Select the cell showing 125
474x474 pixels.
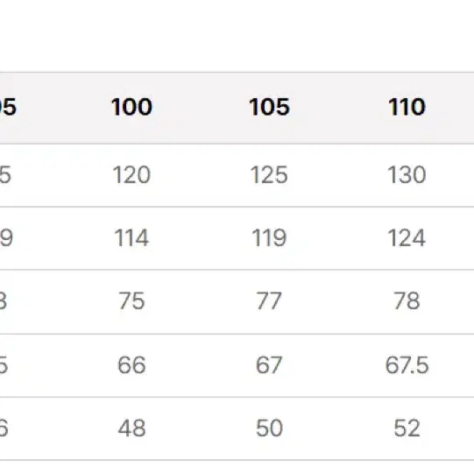(x=269, y=175)
